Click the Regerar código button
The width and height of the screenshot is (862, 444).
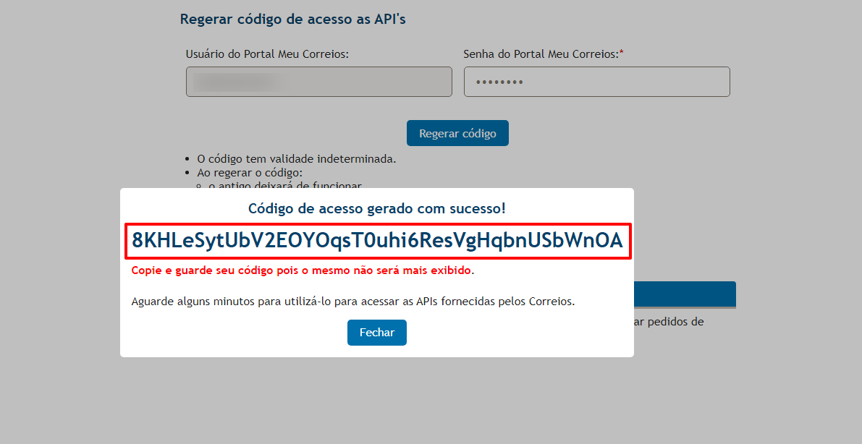[x=457, y=133]
